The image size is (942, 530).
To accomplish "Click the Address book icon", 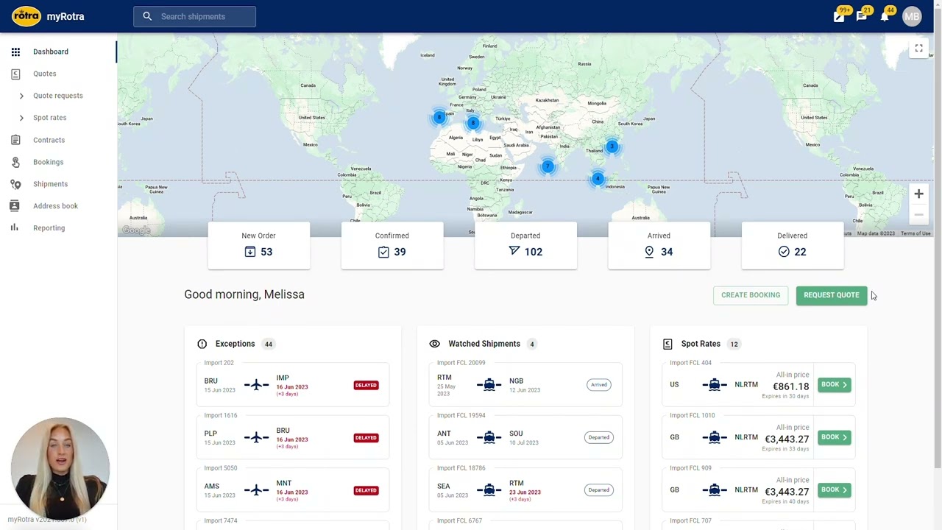I will pyautogui.click(x=15, y=206).
